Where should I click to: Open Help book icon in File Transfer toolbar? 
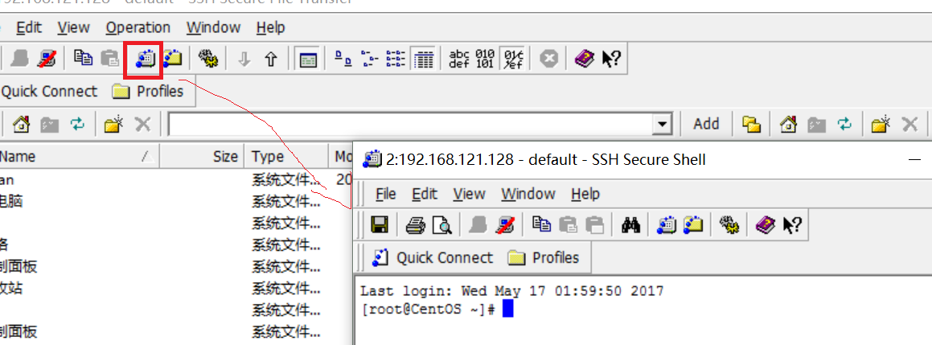(x=585, y=58)
